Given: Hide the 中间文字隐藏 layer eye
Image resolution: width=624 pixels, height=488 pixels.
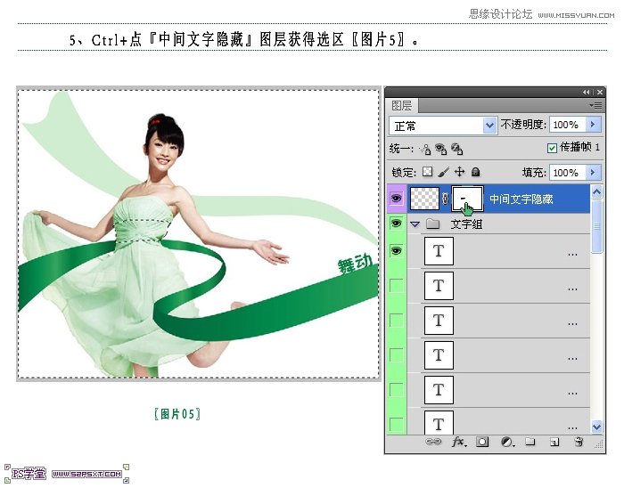Looking at the screenshot, I should [x=397, y=198].
